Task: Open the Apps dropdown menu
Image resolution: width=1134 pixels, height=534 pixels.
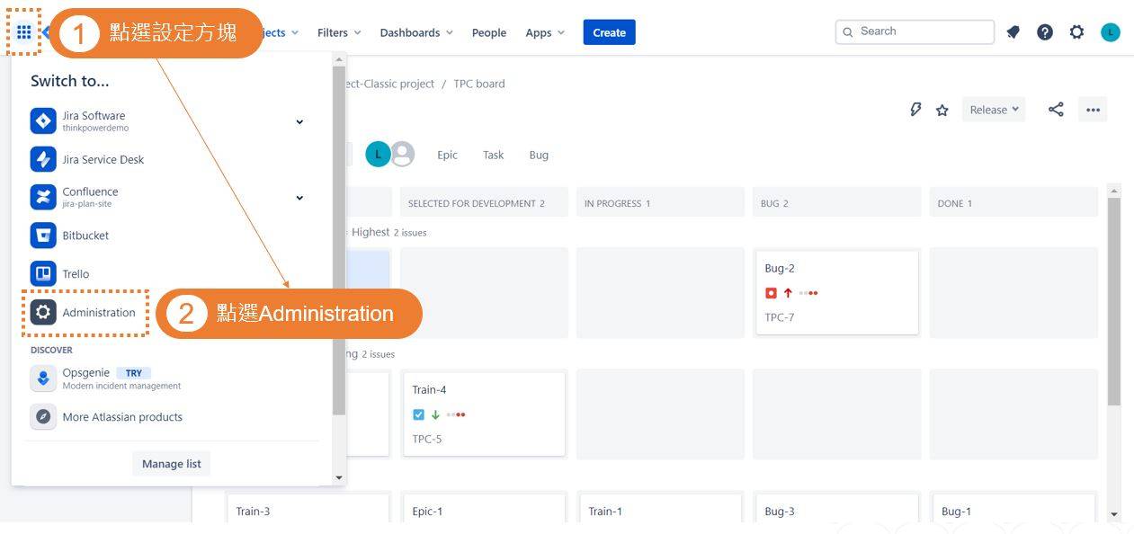Action: click(x=545, y=32)
